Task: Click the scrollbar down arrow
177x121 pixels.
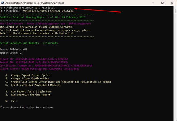Action: (x=175, y=119)
